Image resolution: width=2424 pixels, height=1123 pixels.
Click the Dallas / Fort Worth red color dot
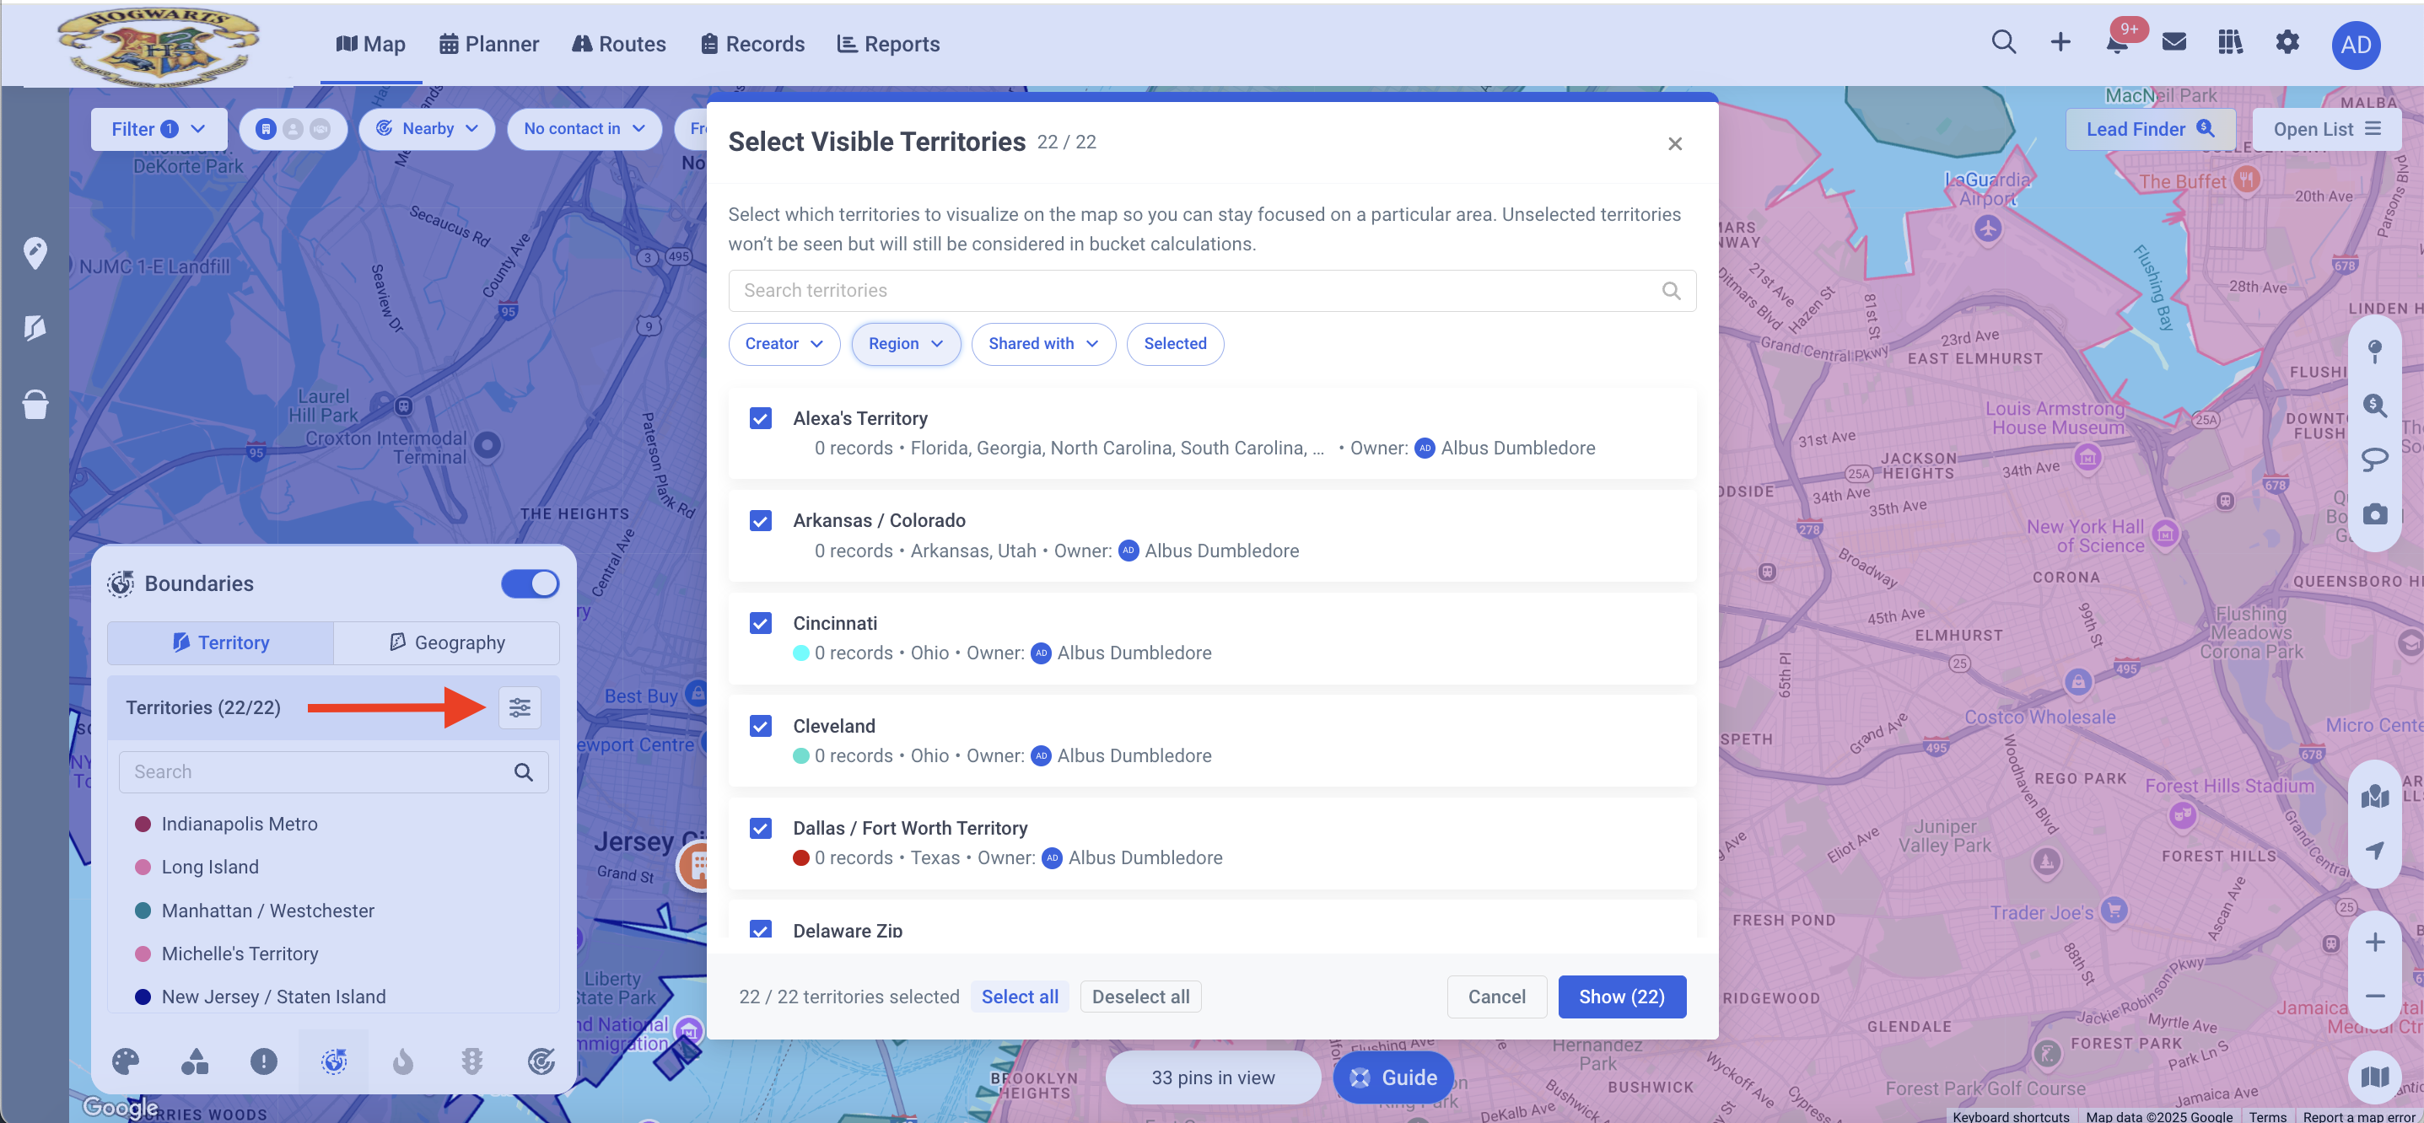click(800, 857)
